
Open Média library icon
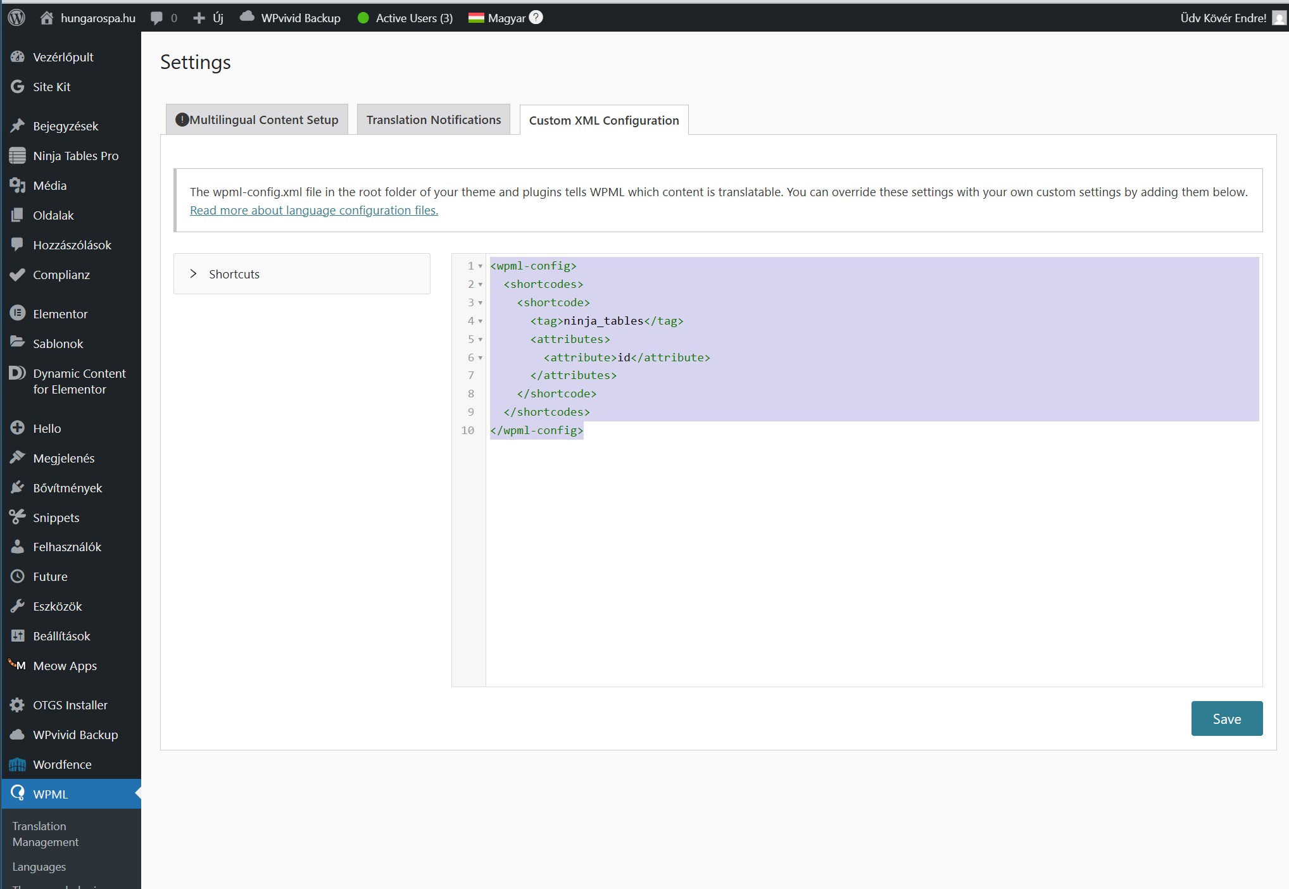click(x=18, y=185)
